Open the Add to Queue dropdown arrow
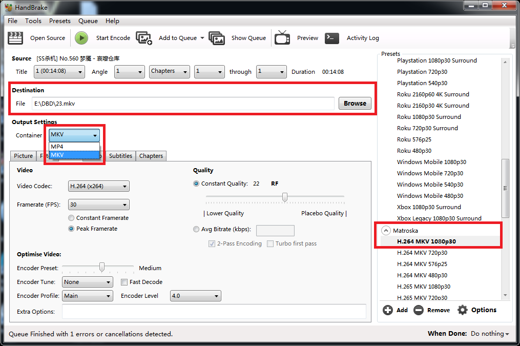 (x=202, y=38)
